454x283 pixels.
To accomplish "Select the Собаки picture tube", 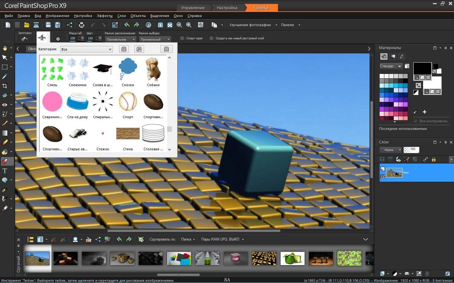I will pyautogui.click(x=153, y=72).
